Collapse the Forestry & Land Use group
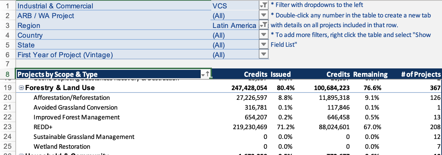Screen dimensions: 442x155 (22, 88)
